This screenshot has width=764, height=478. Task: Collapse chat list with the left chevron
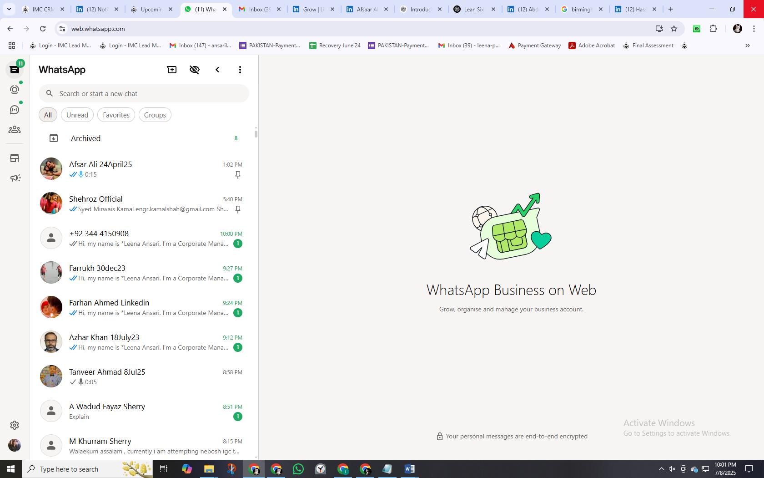(x=217, y=70)
